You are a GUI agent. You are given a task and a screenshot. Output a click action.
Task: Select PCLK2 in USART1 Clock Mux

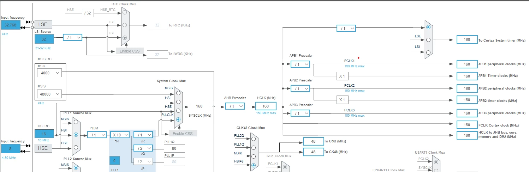pyautogui.click(x=436, y=162)
